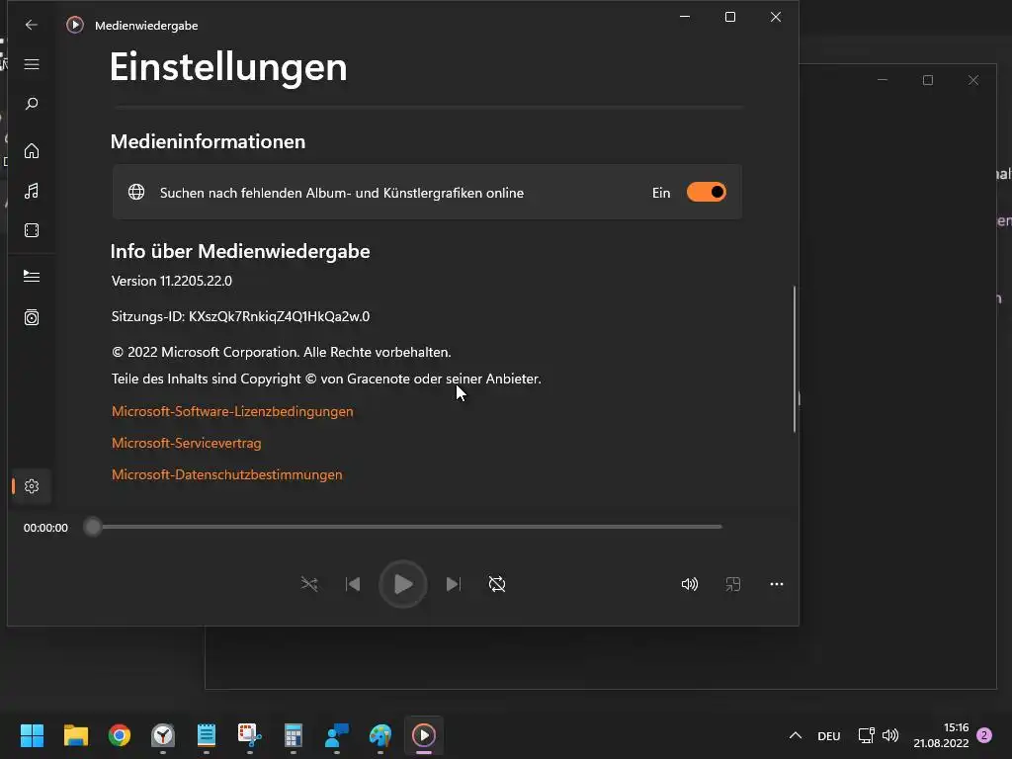Open the hamburger navigation menu
This screenshot has height=759, width=1012.
coord(31,64)
